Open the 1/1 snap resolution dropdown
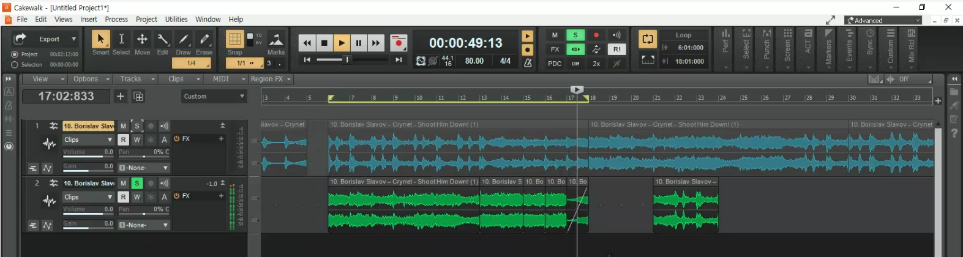963x257 pixels. tap(245, 63)
